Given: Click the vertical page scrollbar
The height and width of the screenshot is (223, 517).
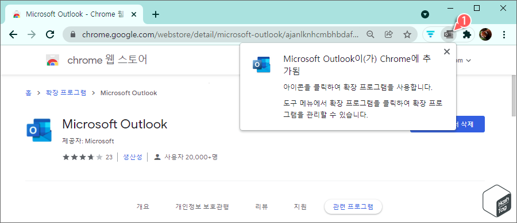Looking at the screenshot, I should tap(514, 95).
